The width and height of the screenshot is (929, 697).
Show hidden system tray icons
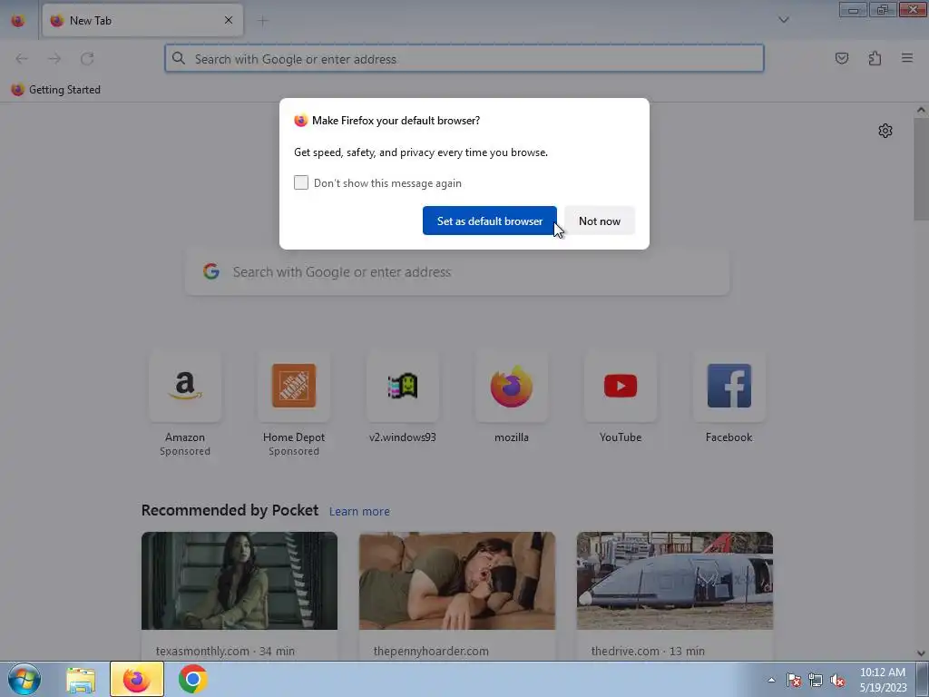tap(771, 680)
